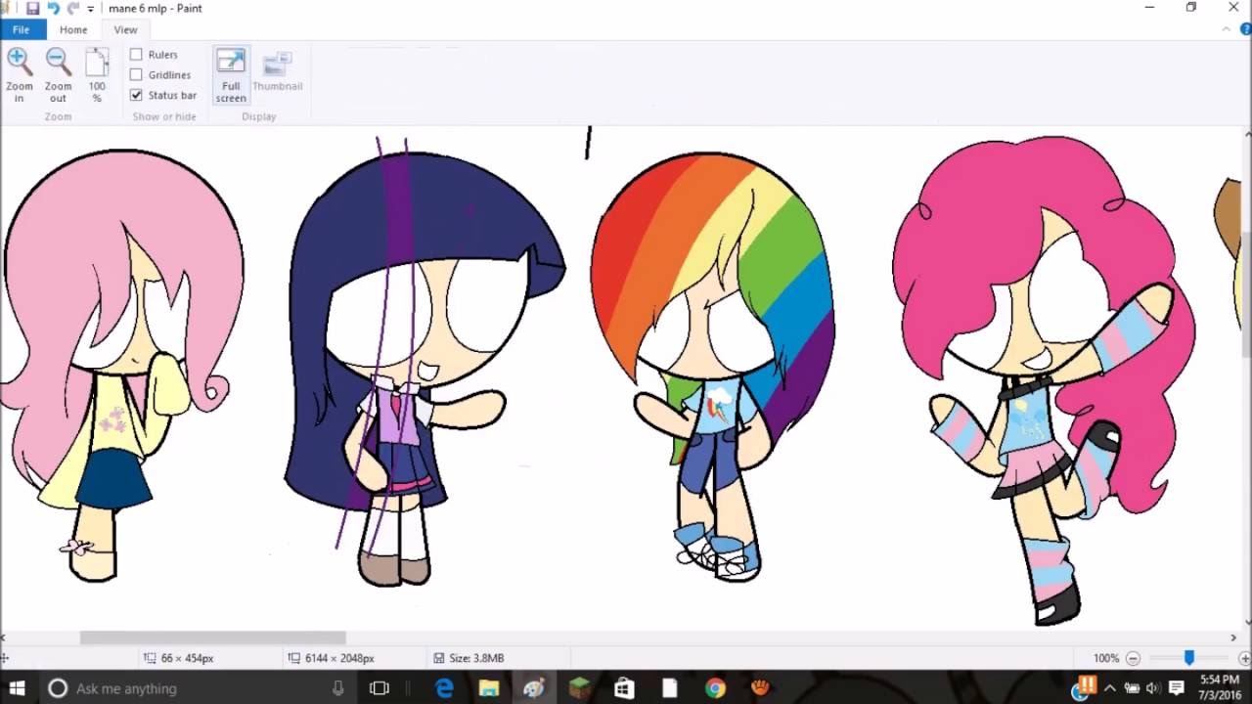The image size is (1252, 704).
Task: Open Microsoft Edge from the taskbar
Action: point(445,688)
